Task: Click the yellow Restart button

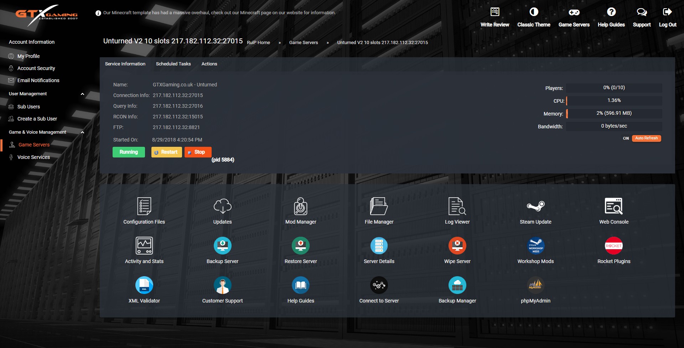Action: [166, 152]
